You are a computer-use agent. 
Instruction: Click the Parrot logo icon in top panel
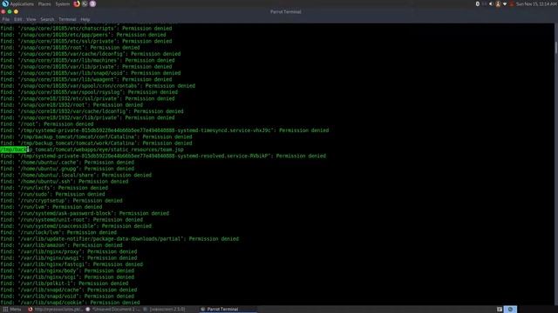(5, 3)
